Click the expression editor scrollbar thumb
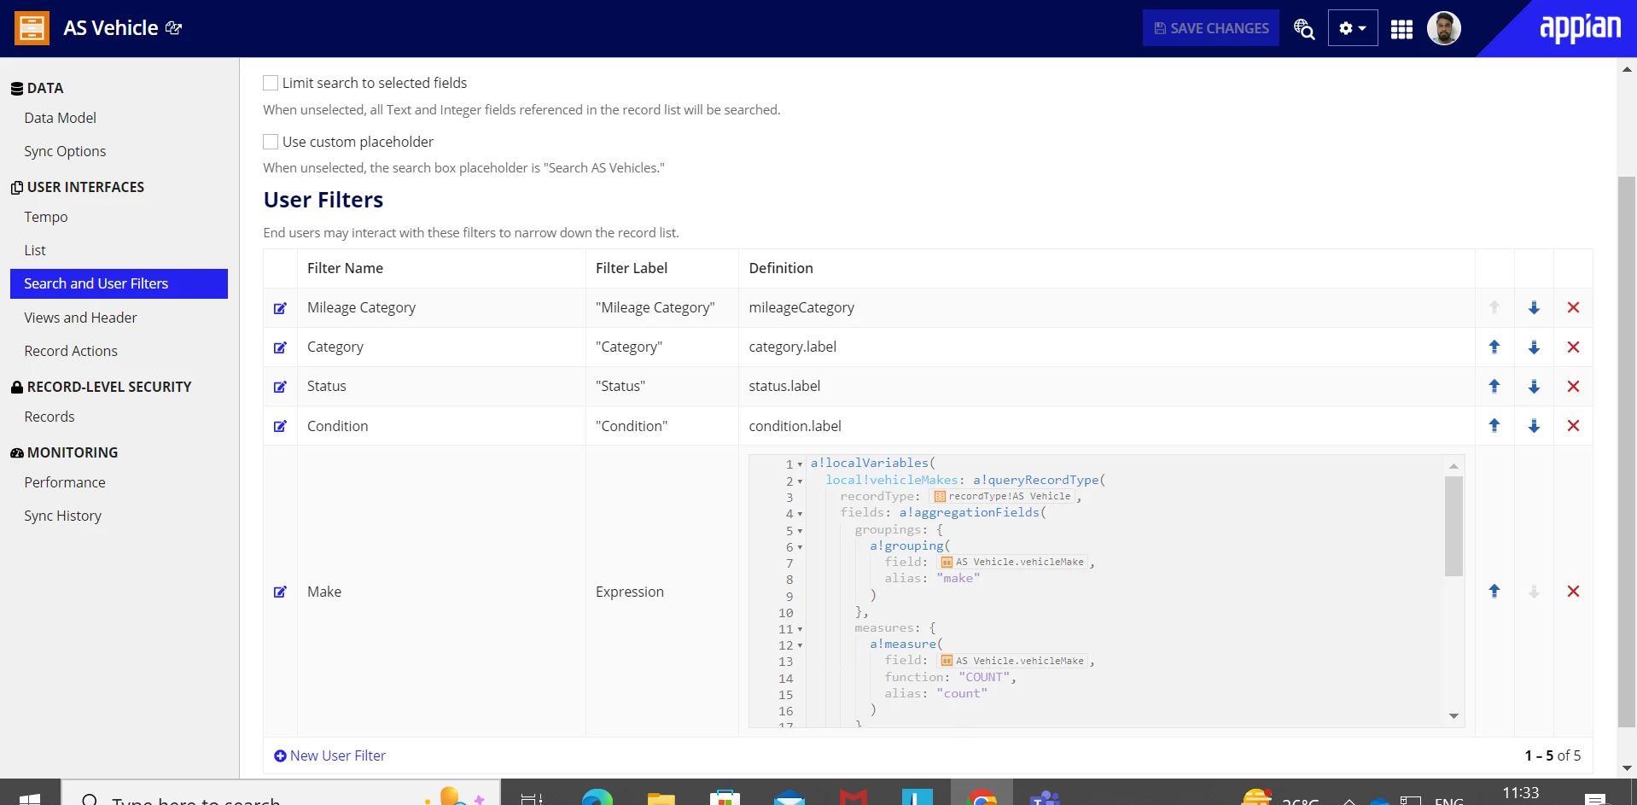The height and width of the screenshot is (805, 1637). pyautogui.click(x=1453, y=527)
